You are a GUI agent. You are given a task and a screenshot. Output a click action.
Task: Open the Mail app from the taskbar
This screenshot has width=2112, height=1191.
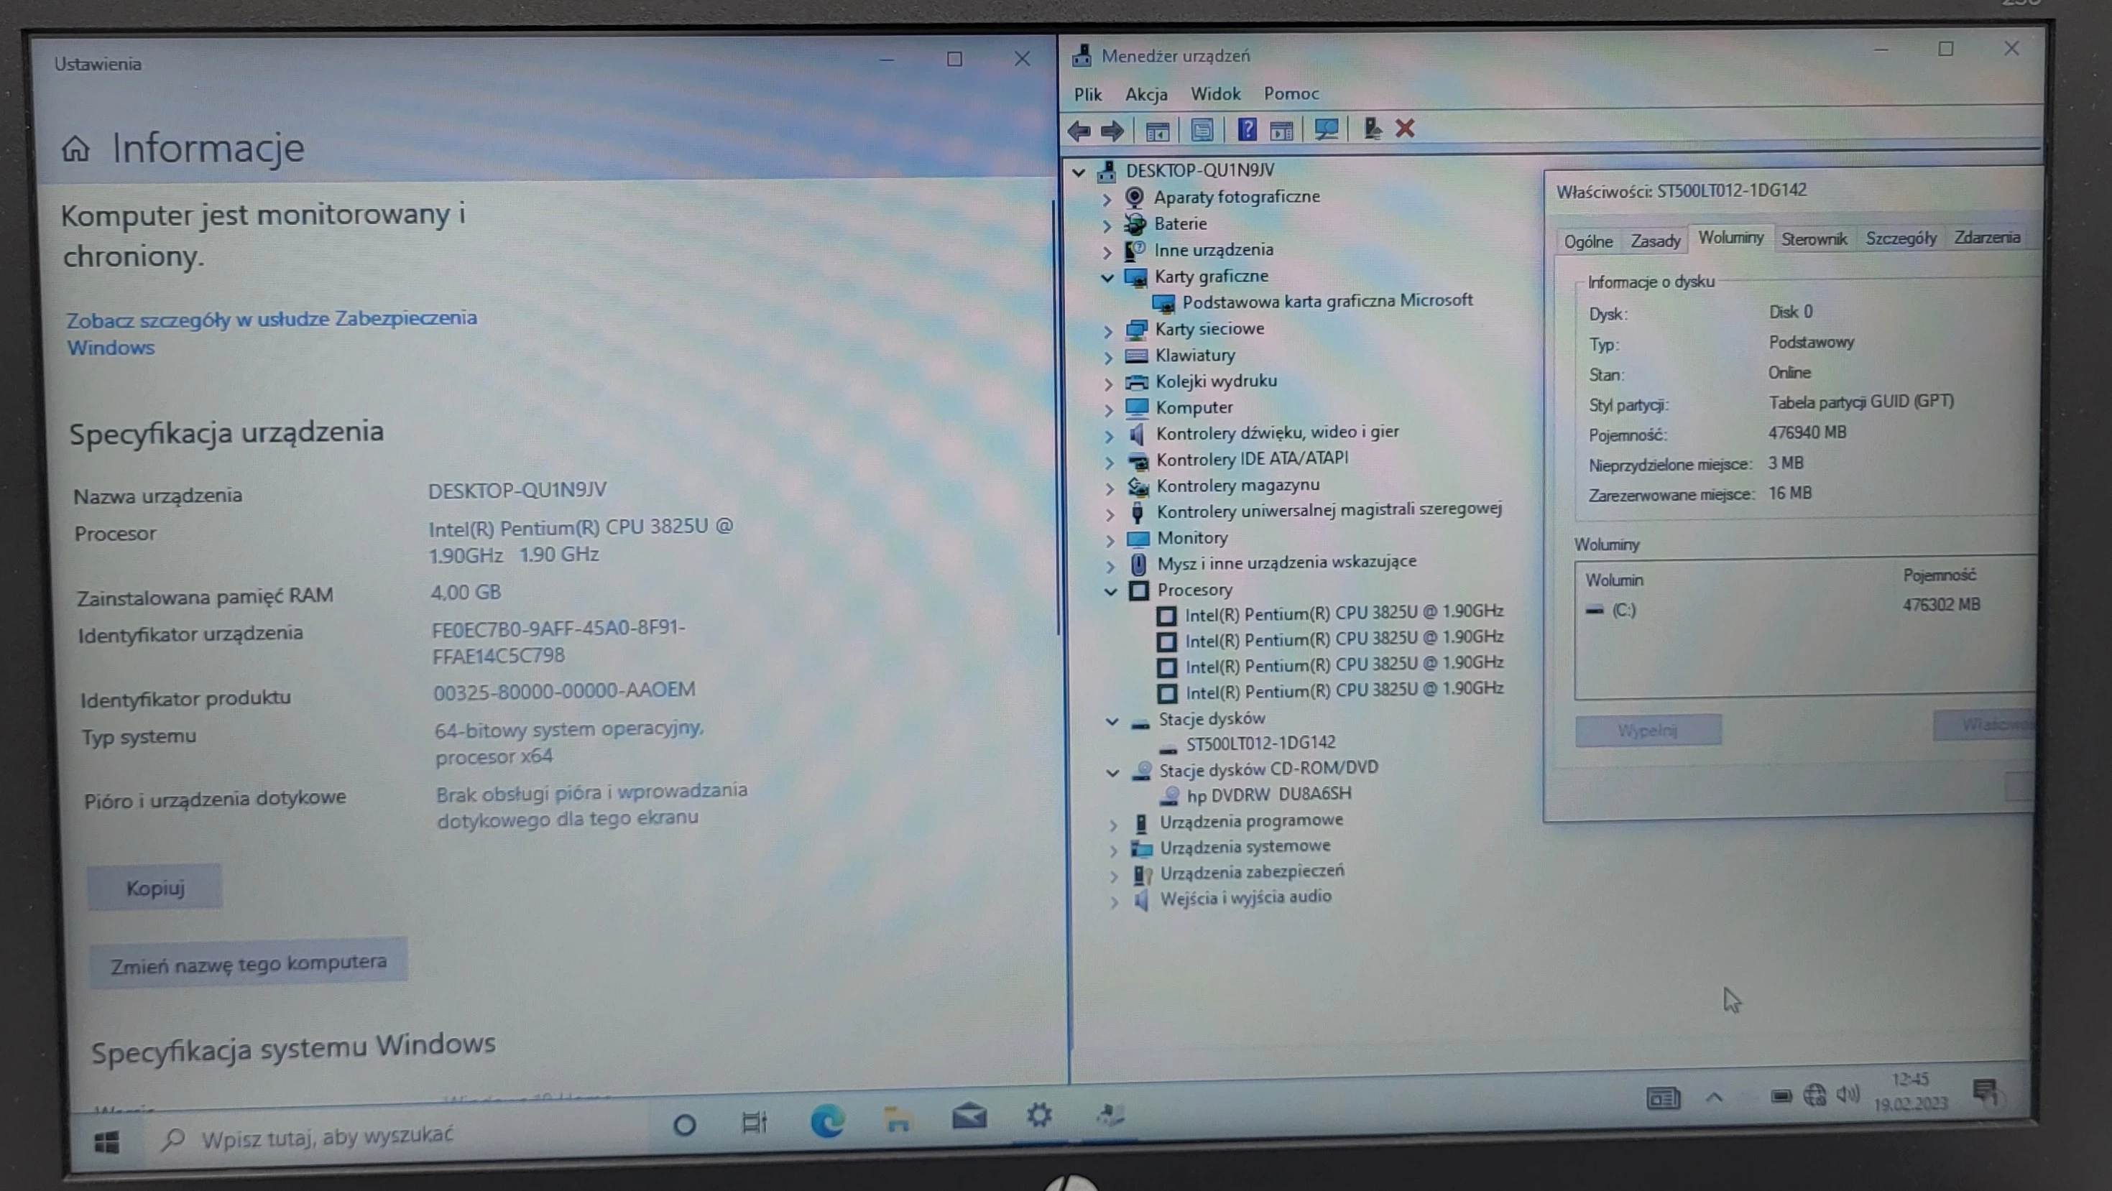pos(969,1116)
